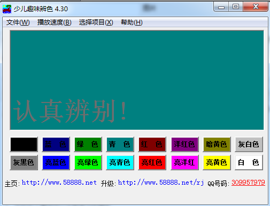Click the teal color display panel
The width and height of the screenshot is (270, 206).
click(x=137, y=80)
